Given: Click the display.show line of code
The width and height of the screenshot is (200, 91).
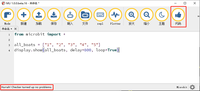Looking at the screenshot, I should [x=66, y=50].
